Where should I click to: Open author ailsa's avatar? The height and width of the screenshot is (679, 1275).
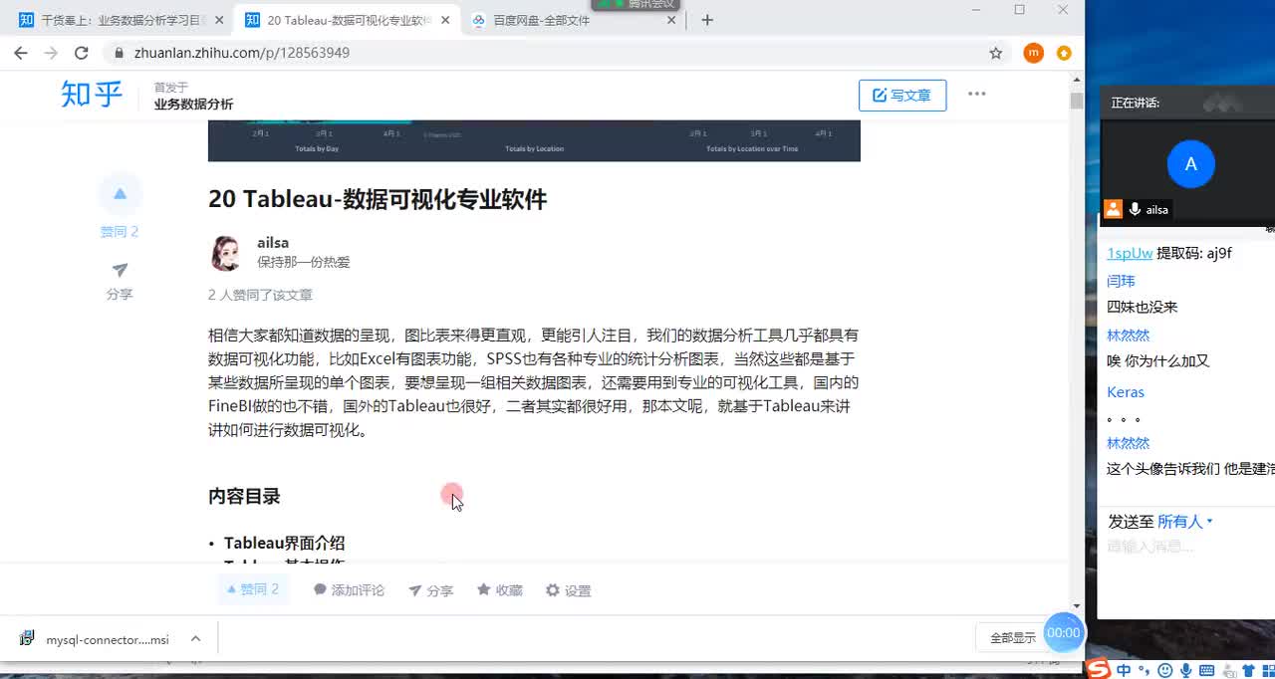226,253
